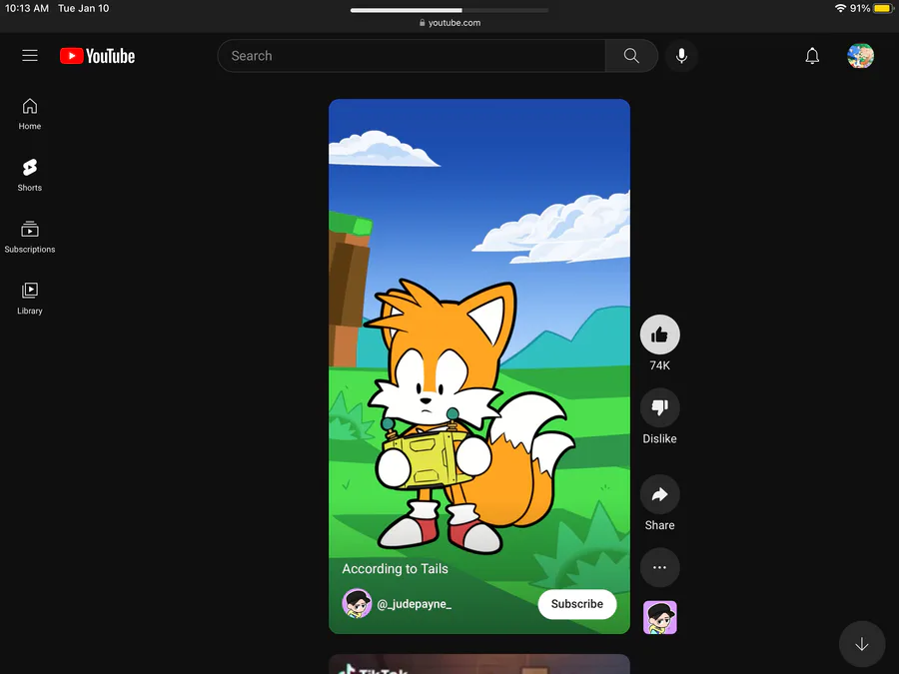Open the notifications bell

coord(812,56)
